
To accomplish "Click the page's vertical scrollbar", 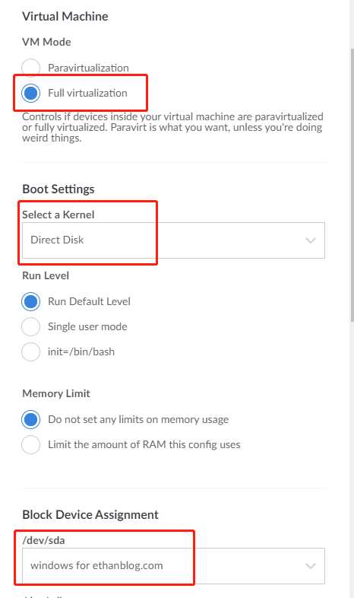I will click(352, 183).
